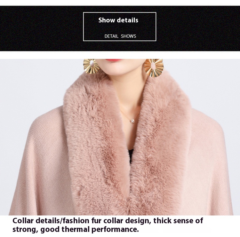
Task: Click the white-bordered title box
Action: (120, 27)
